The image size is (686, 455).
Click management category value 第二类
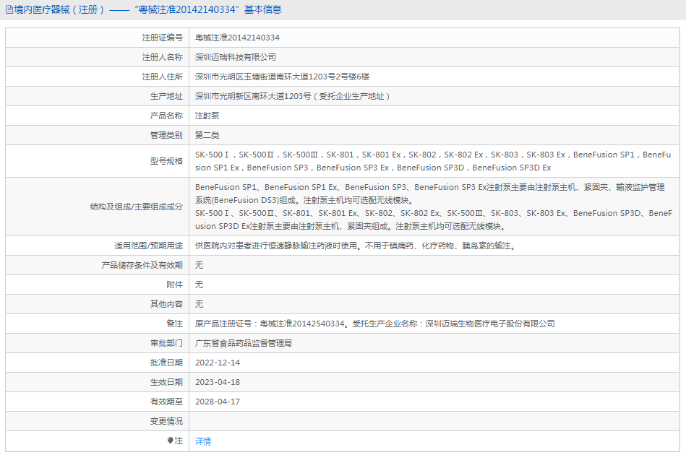pyautogui.click(x=207, y=135)
